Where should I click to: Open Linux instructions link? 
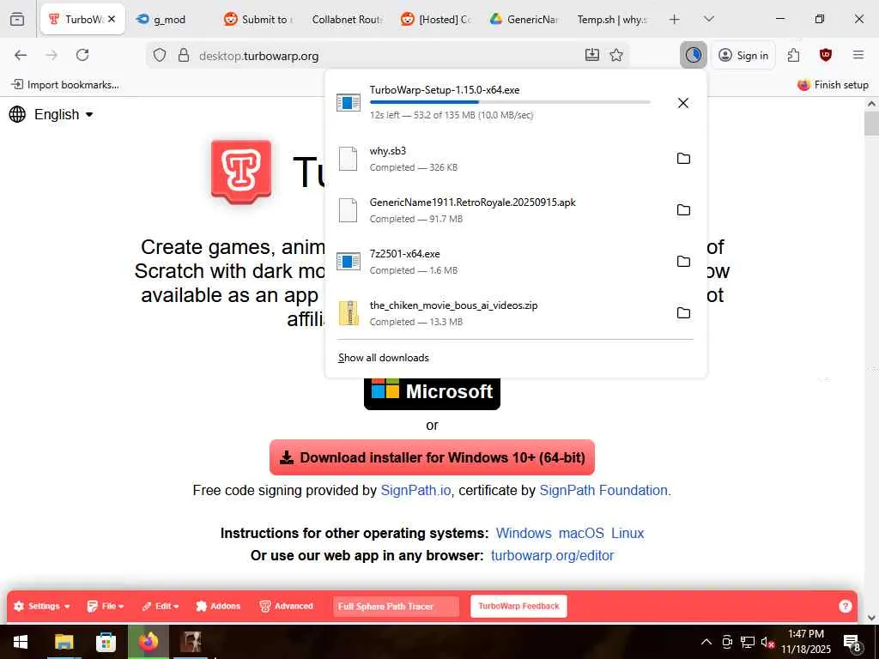coord(627,533)
